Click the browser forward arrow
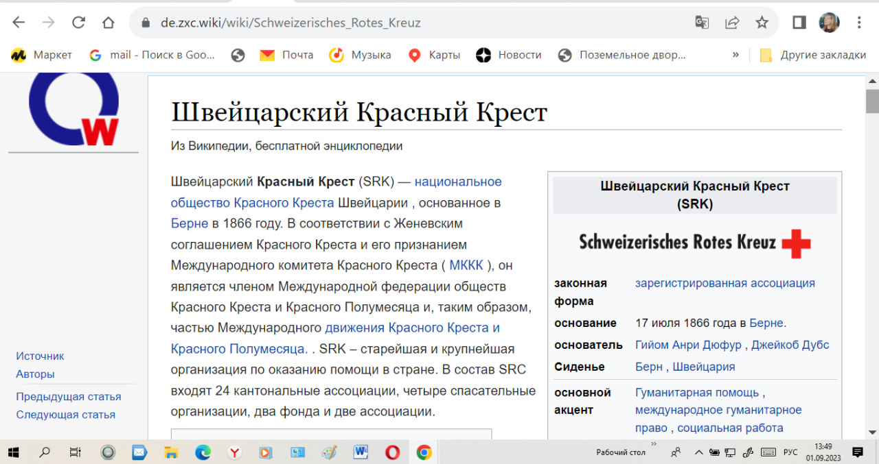879x464 pixels. coord(48,23)
